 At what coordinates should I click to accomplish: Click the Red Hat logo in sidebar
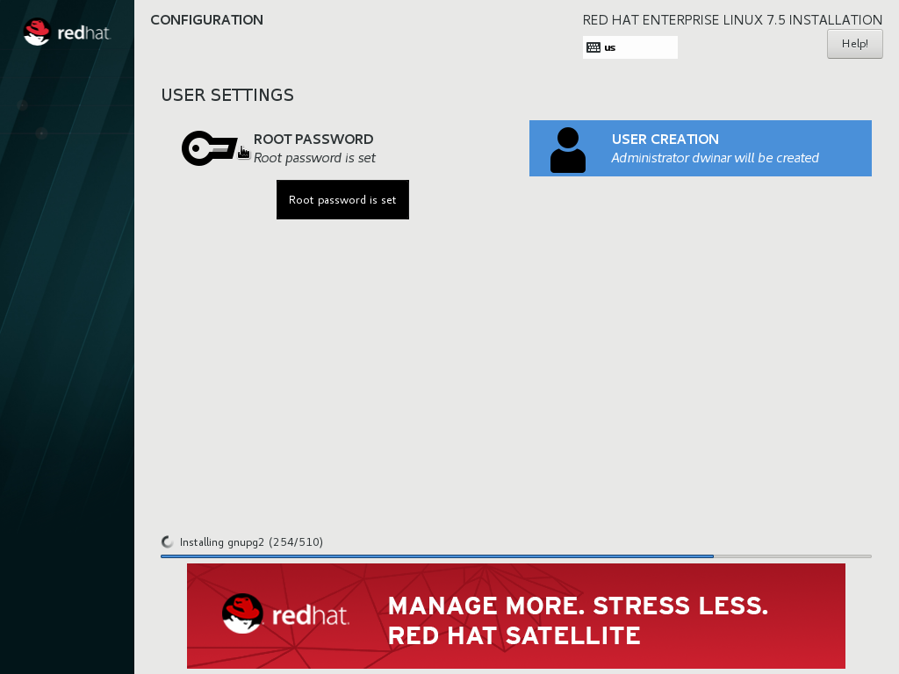(x=67, y=32)
